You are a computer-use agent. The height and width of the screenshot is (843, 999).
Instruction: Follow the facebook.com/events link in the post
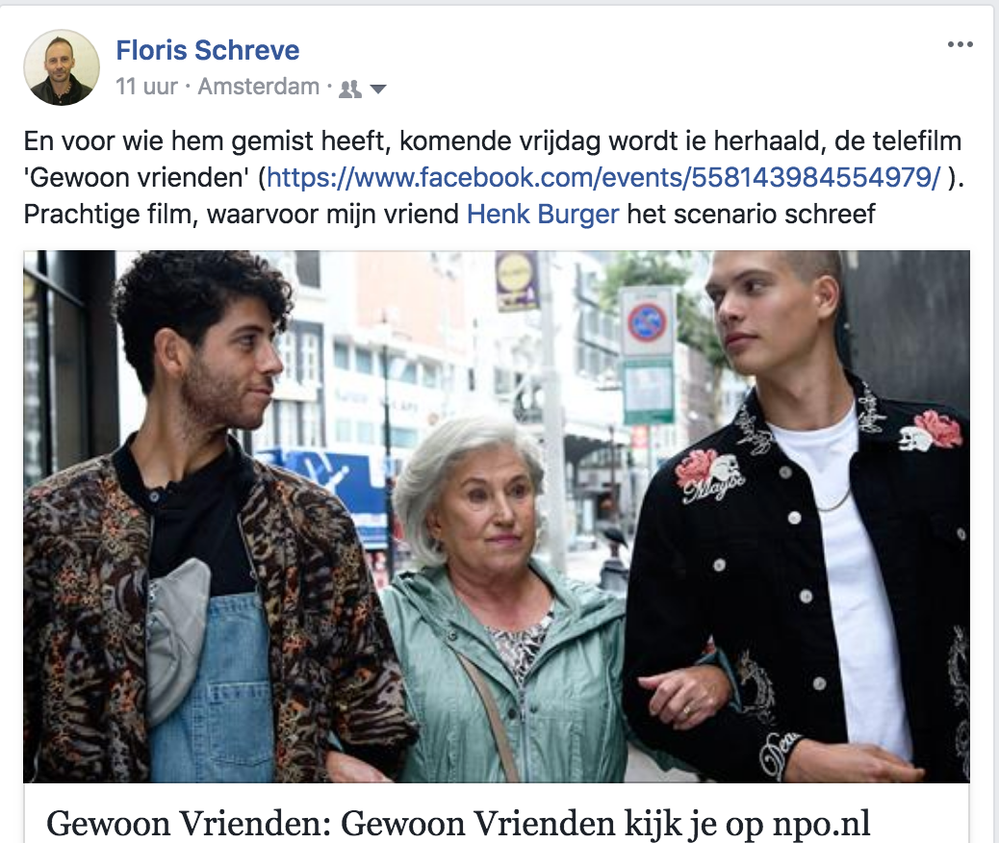coord(603,178)
